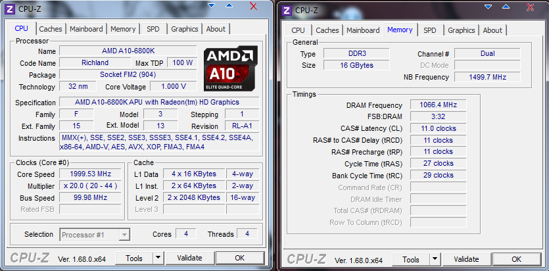549x271 pixels.
Task: Click the OK button in left window
Action: (240, 258)
